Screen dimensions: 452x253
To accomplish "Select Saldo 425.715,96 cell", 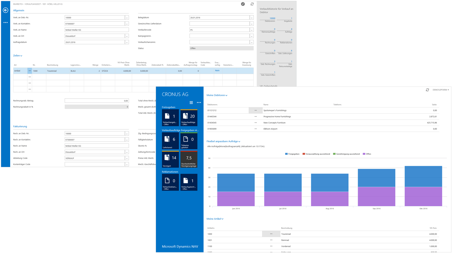I will (432, 122).
